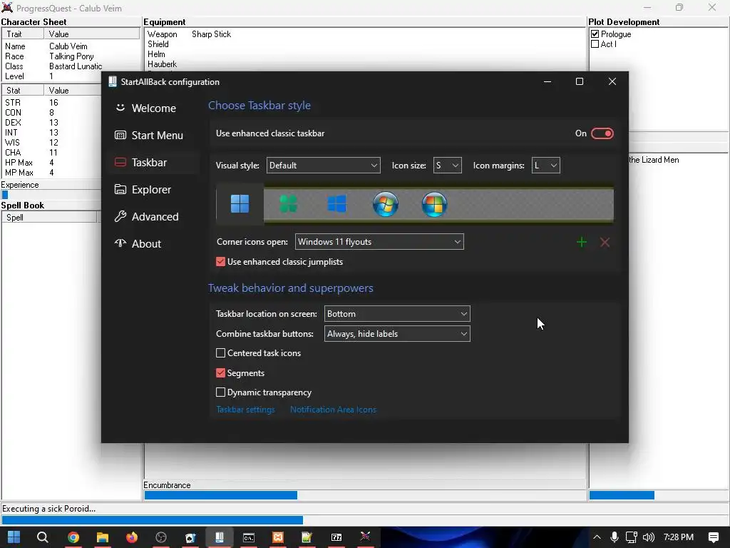Image resolution: width=730 pixels, height=548 pixels.
Task: Open OBS Studio from the taskbar
Action: (161, 537)
